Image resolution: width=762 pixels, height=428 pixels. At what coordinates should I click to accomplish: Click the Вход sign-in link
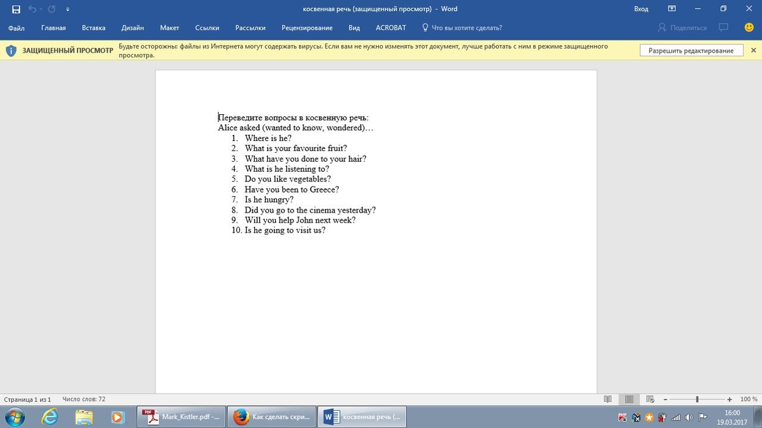pyautogui.click(x=641, y=9)
